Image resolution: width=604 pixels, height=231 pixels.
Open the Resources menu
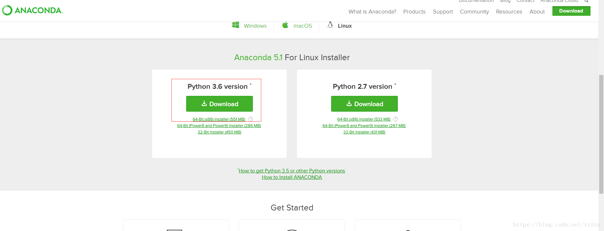click(509, 12)
